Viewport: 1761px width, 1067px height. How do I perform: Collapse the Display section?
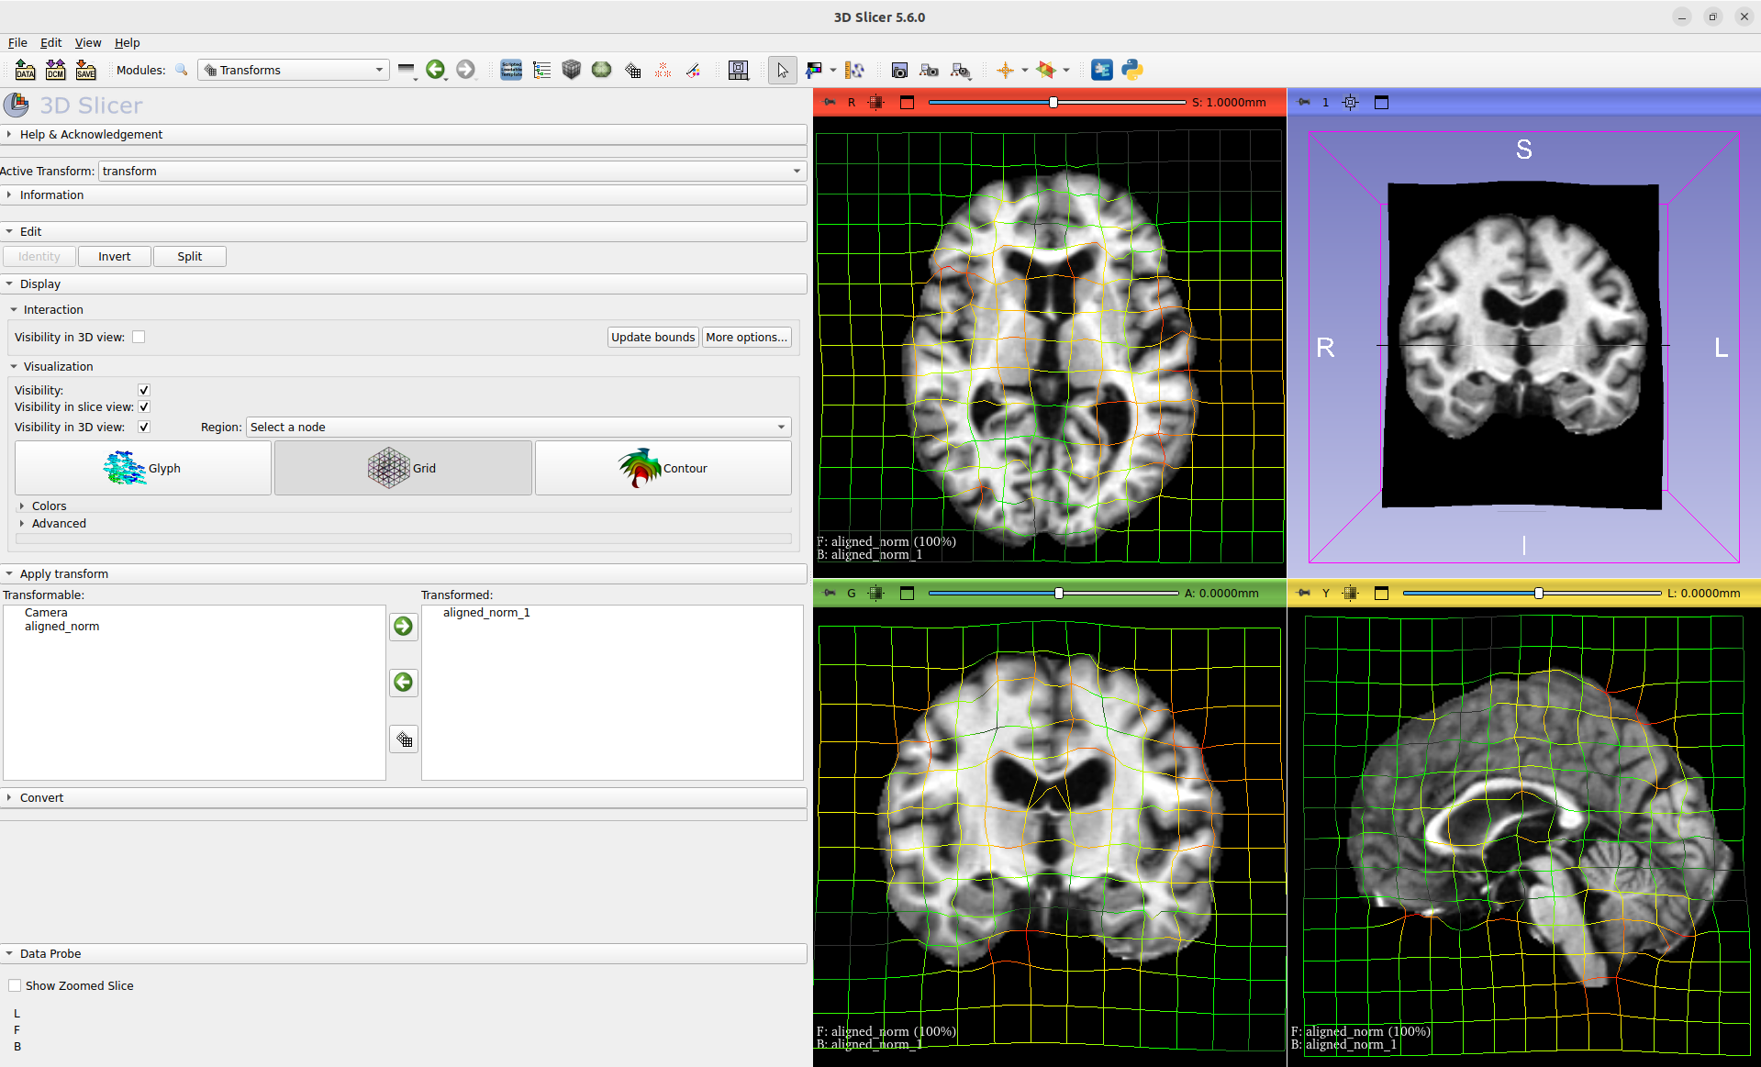click(403, 283)
